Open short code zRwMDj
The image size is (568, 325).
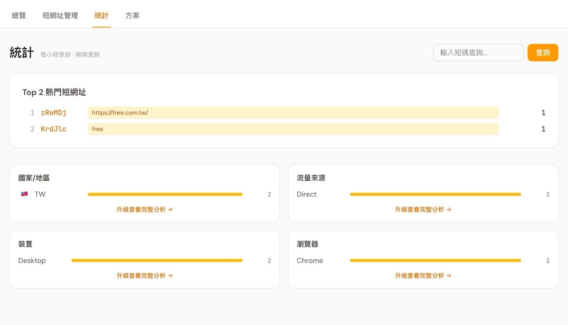point(54,113)
